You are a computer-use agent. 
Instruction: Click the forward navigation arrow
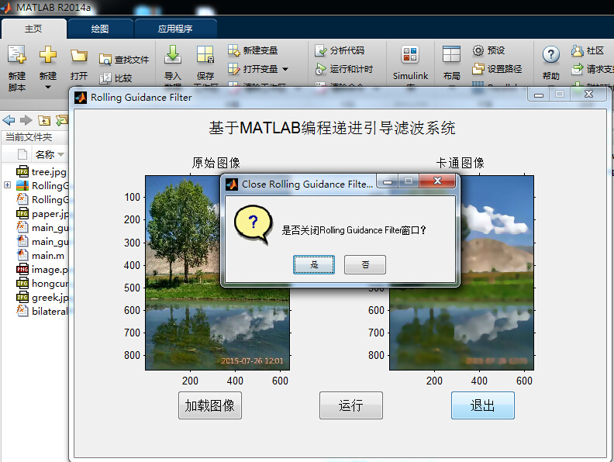pos(26,120)
